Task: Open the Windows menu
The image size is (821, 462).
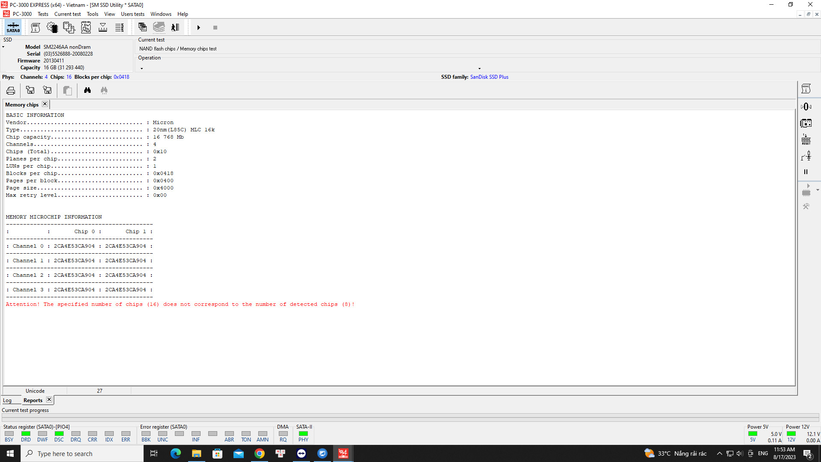Action: [161, 14]
